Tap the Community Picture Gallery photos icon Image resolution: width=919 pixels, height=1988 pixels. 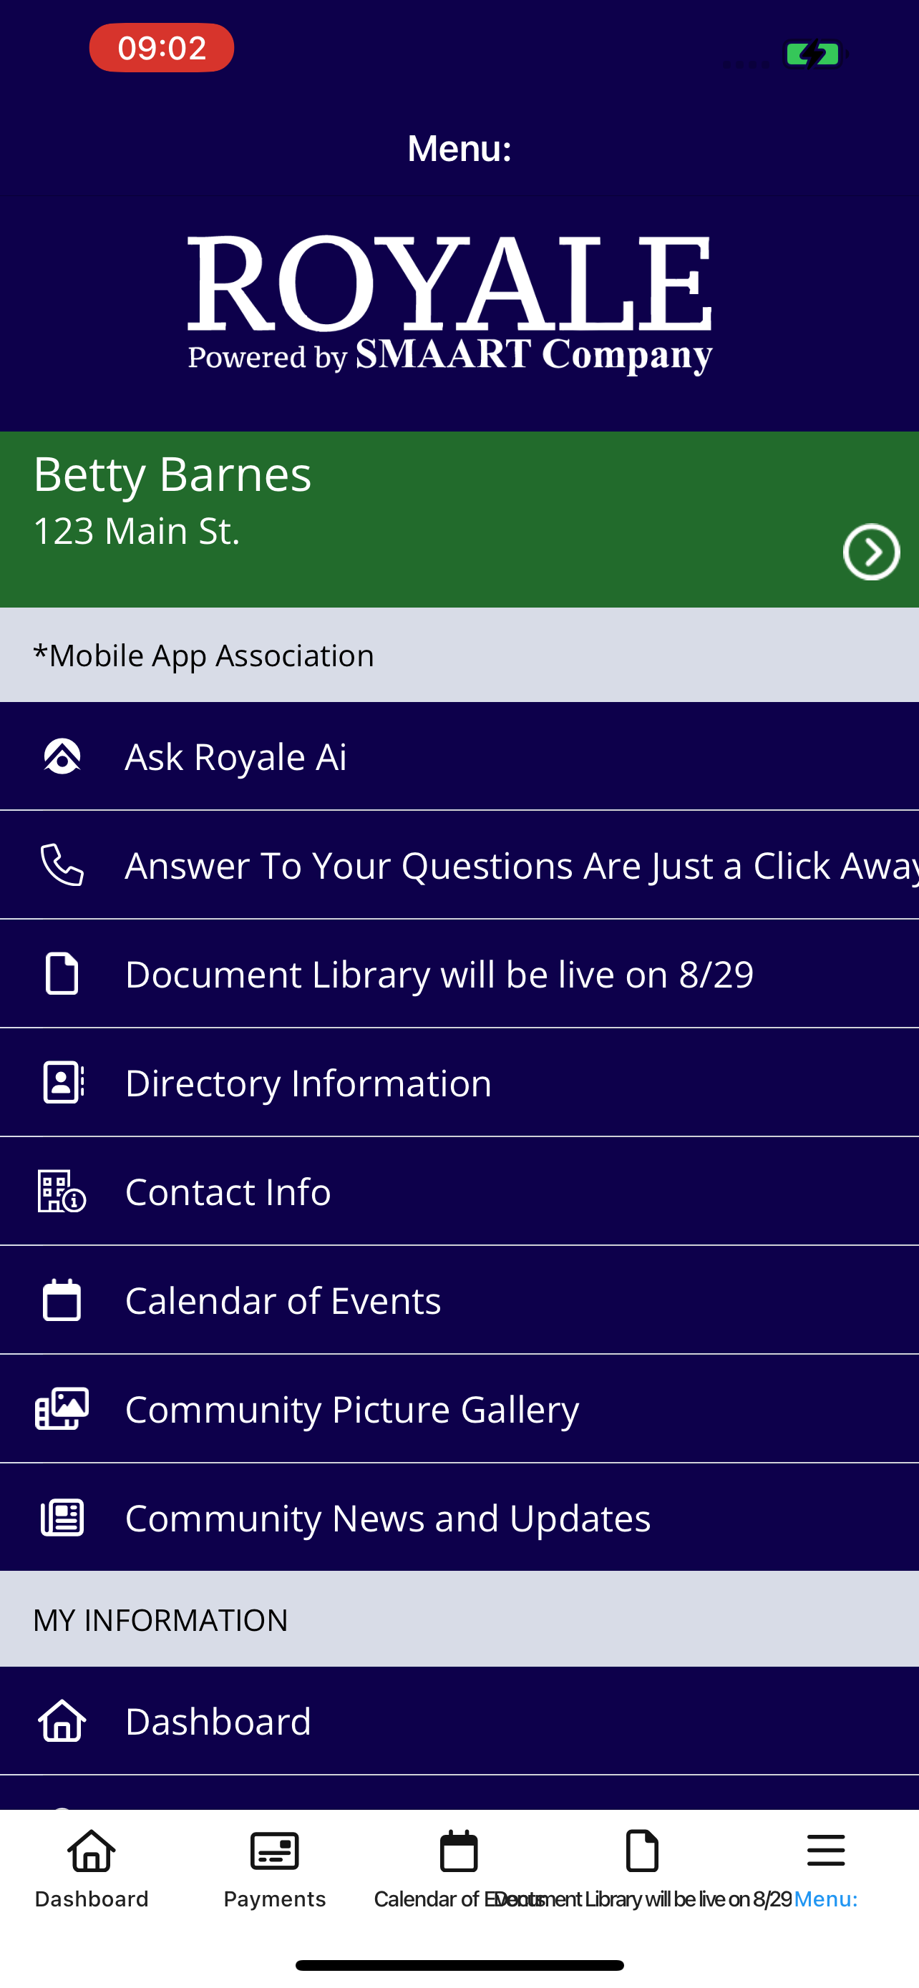click(x=62, y=1408)
